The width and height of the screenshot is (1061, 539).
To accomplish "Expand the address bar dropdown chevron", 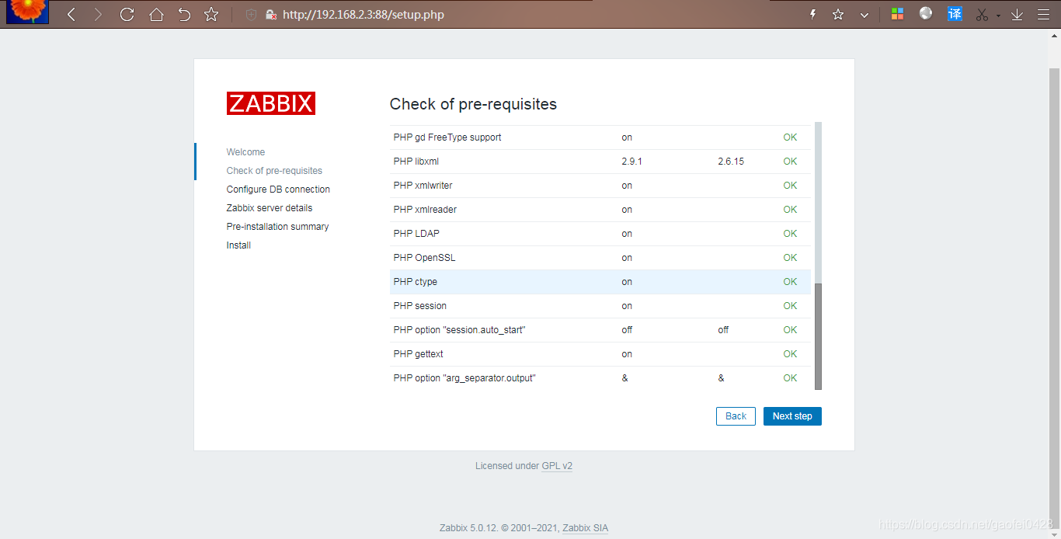I will (864, 14).
